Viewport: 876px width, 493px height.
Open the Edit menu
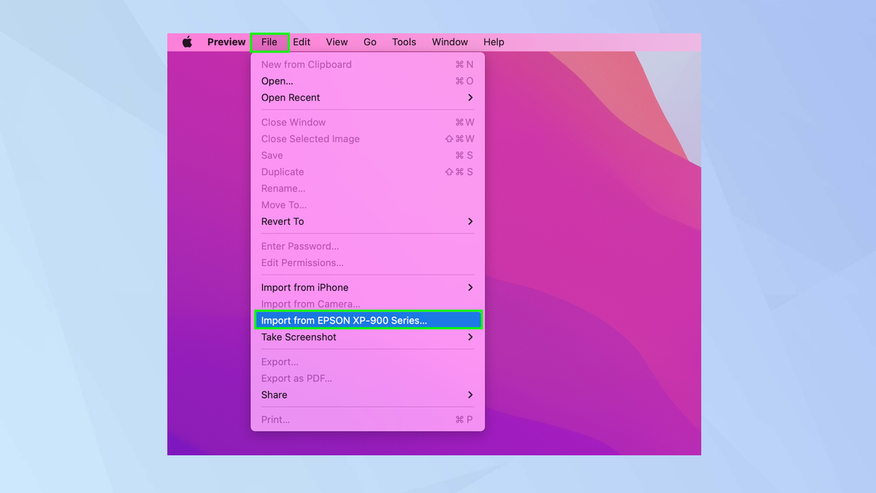coord(301,42)
